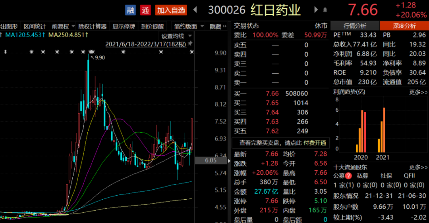The height and width of the screenshot is (223, 429).
Task: Click the 2020 profit bar group
Action: click(x=361, y=131)
